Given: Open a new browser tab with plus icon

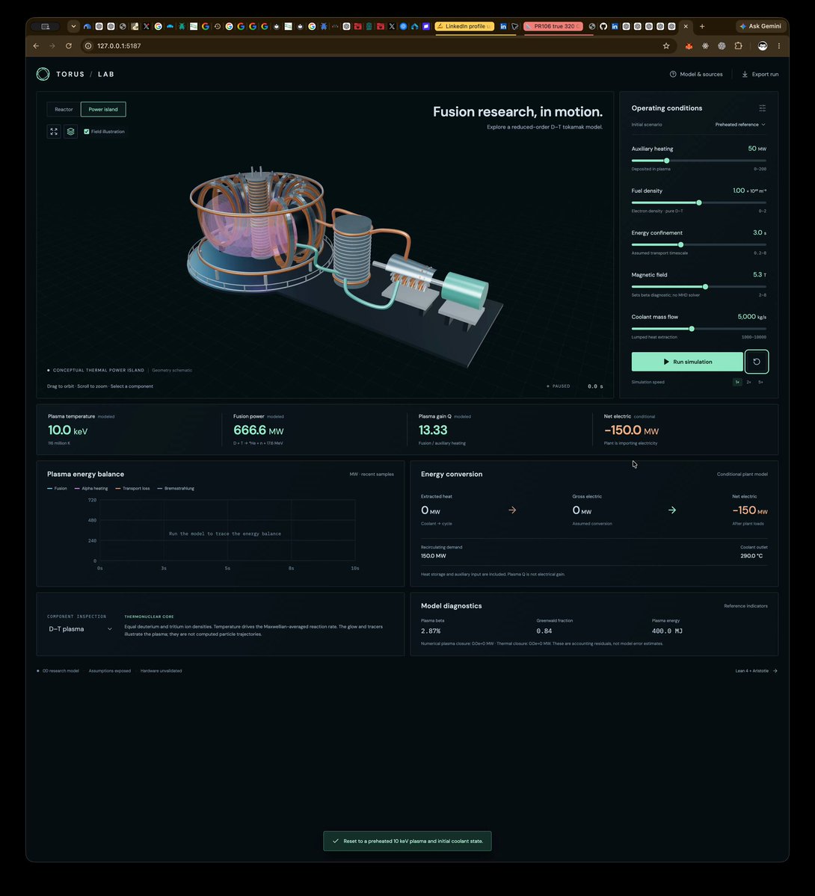Looking at the screenshot, I should point(702,26).
